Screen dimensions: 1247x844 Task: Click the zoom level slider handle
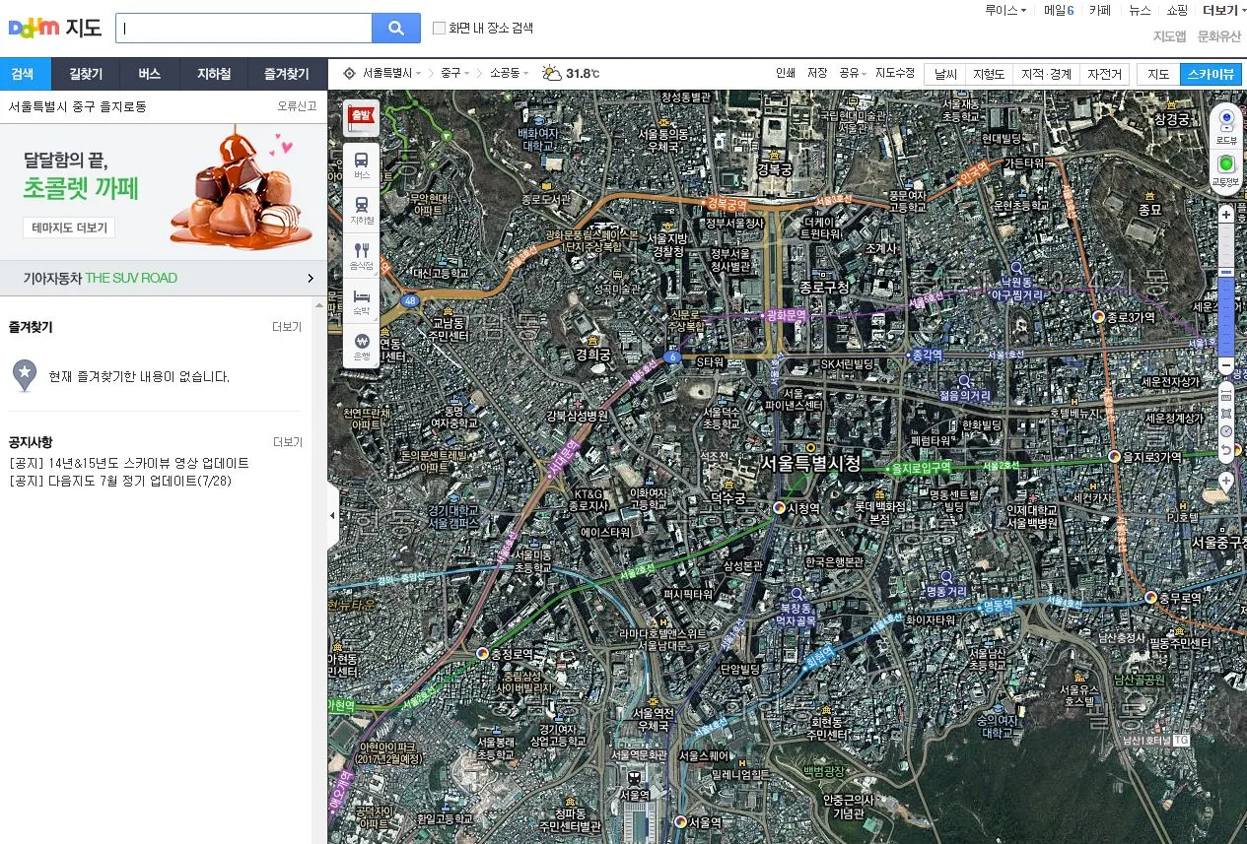1226,272
